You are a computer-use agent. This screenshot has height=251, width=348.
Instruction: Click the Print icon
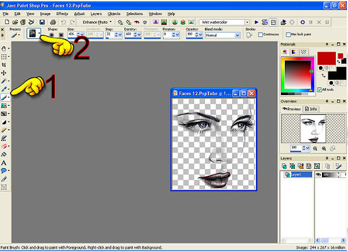(53, 22)
